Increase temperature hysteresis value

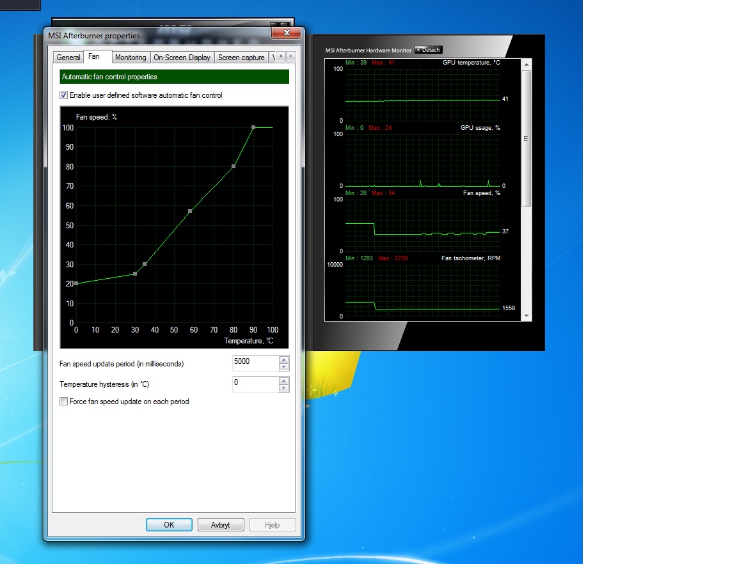click(283, 380)
